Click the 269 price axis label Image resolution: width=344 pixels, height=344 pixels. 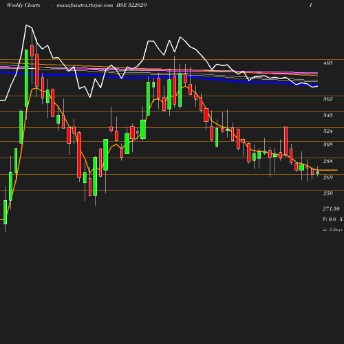327,178
